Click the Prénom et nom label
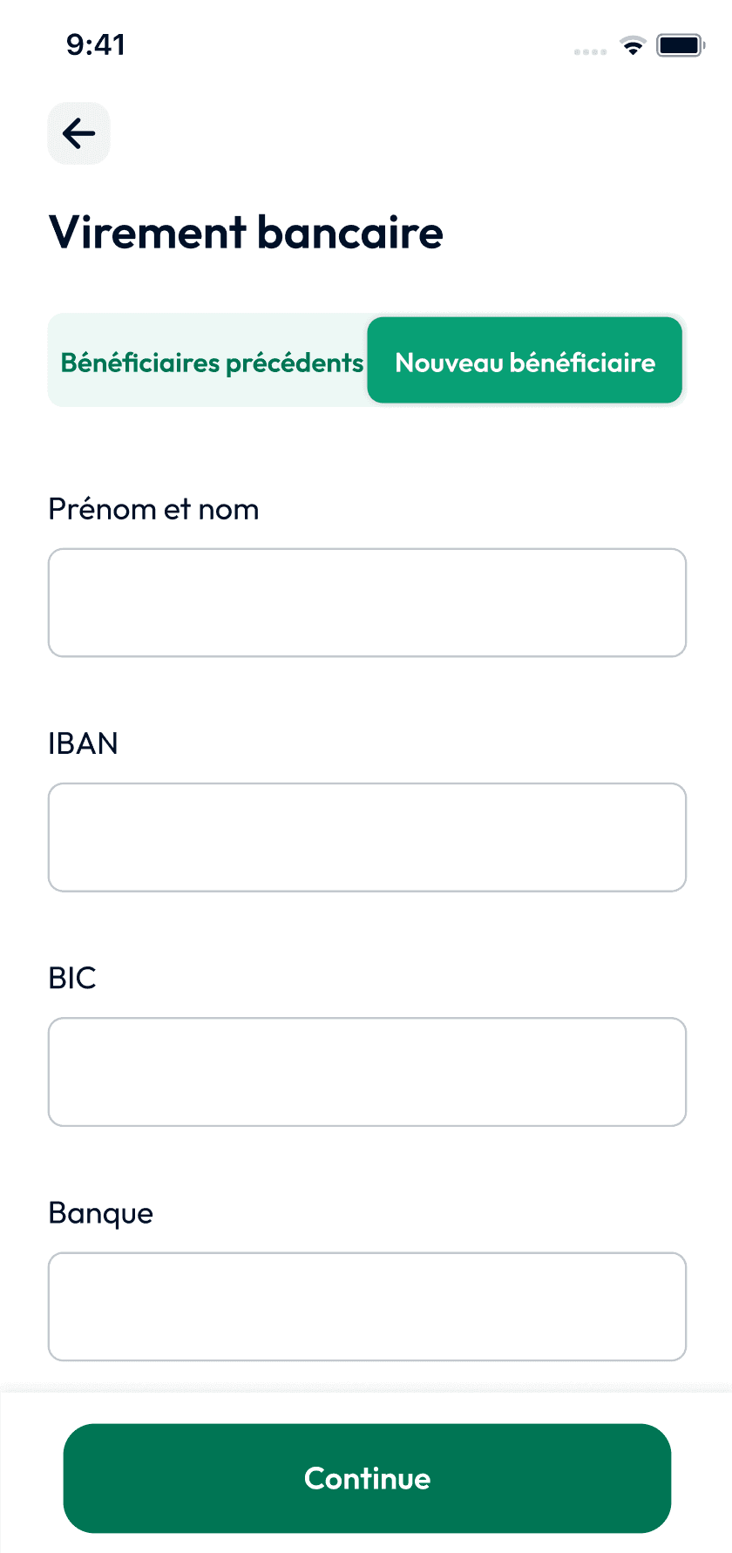Image resolution: width=732 pixels, height=1553 pixels. tap(153, 509)
